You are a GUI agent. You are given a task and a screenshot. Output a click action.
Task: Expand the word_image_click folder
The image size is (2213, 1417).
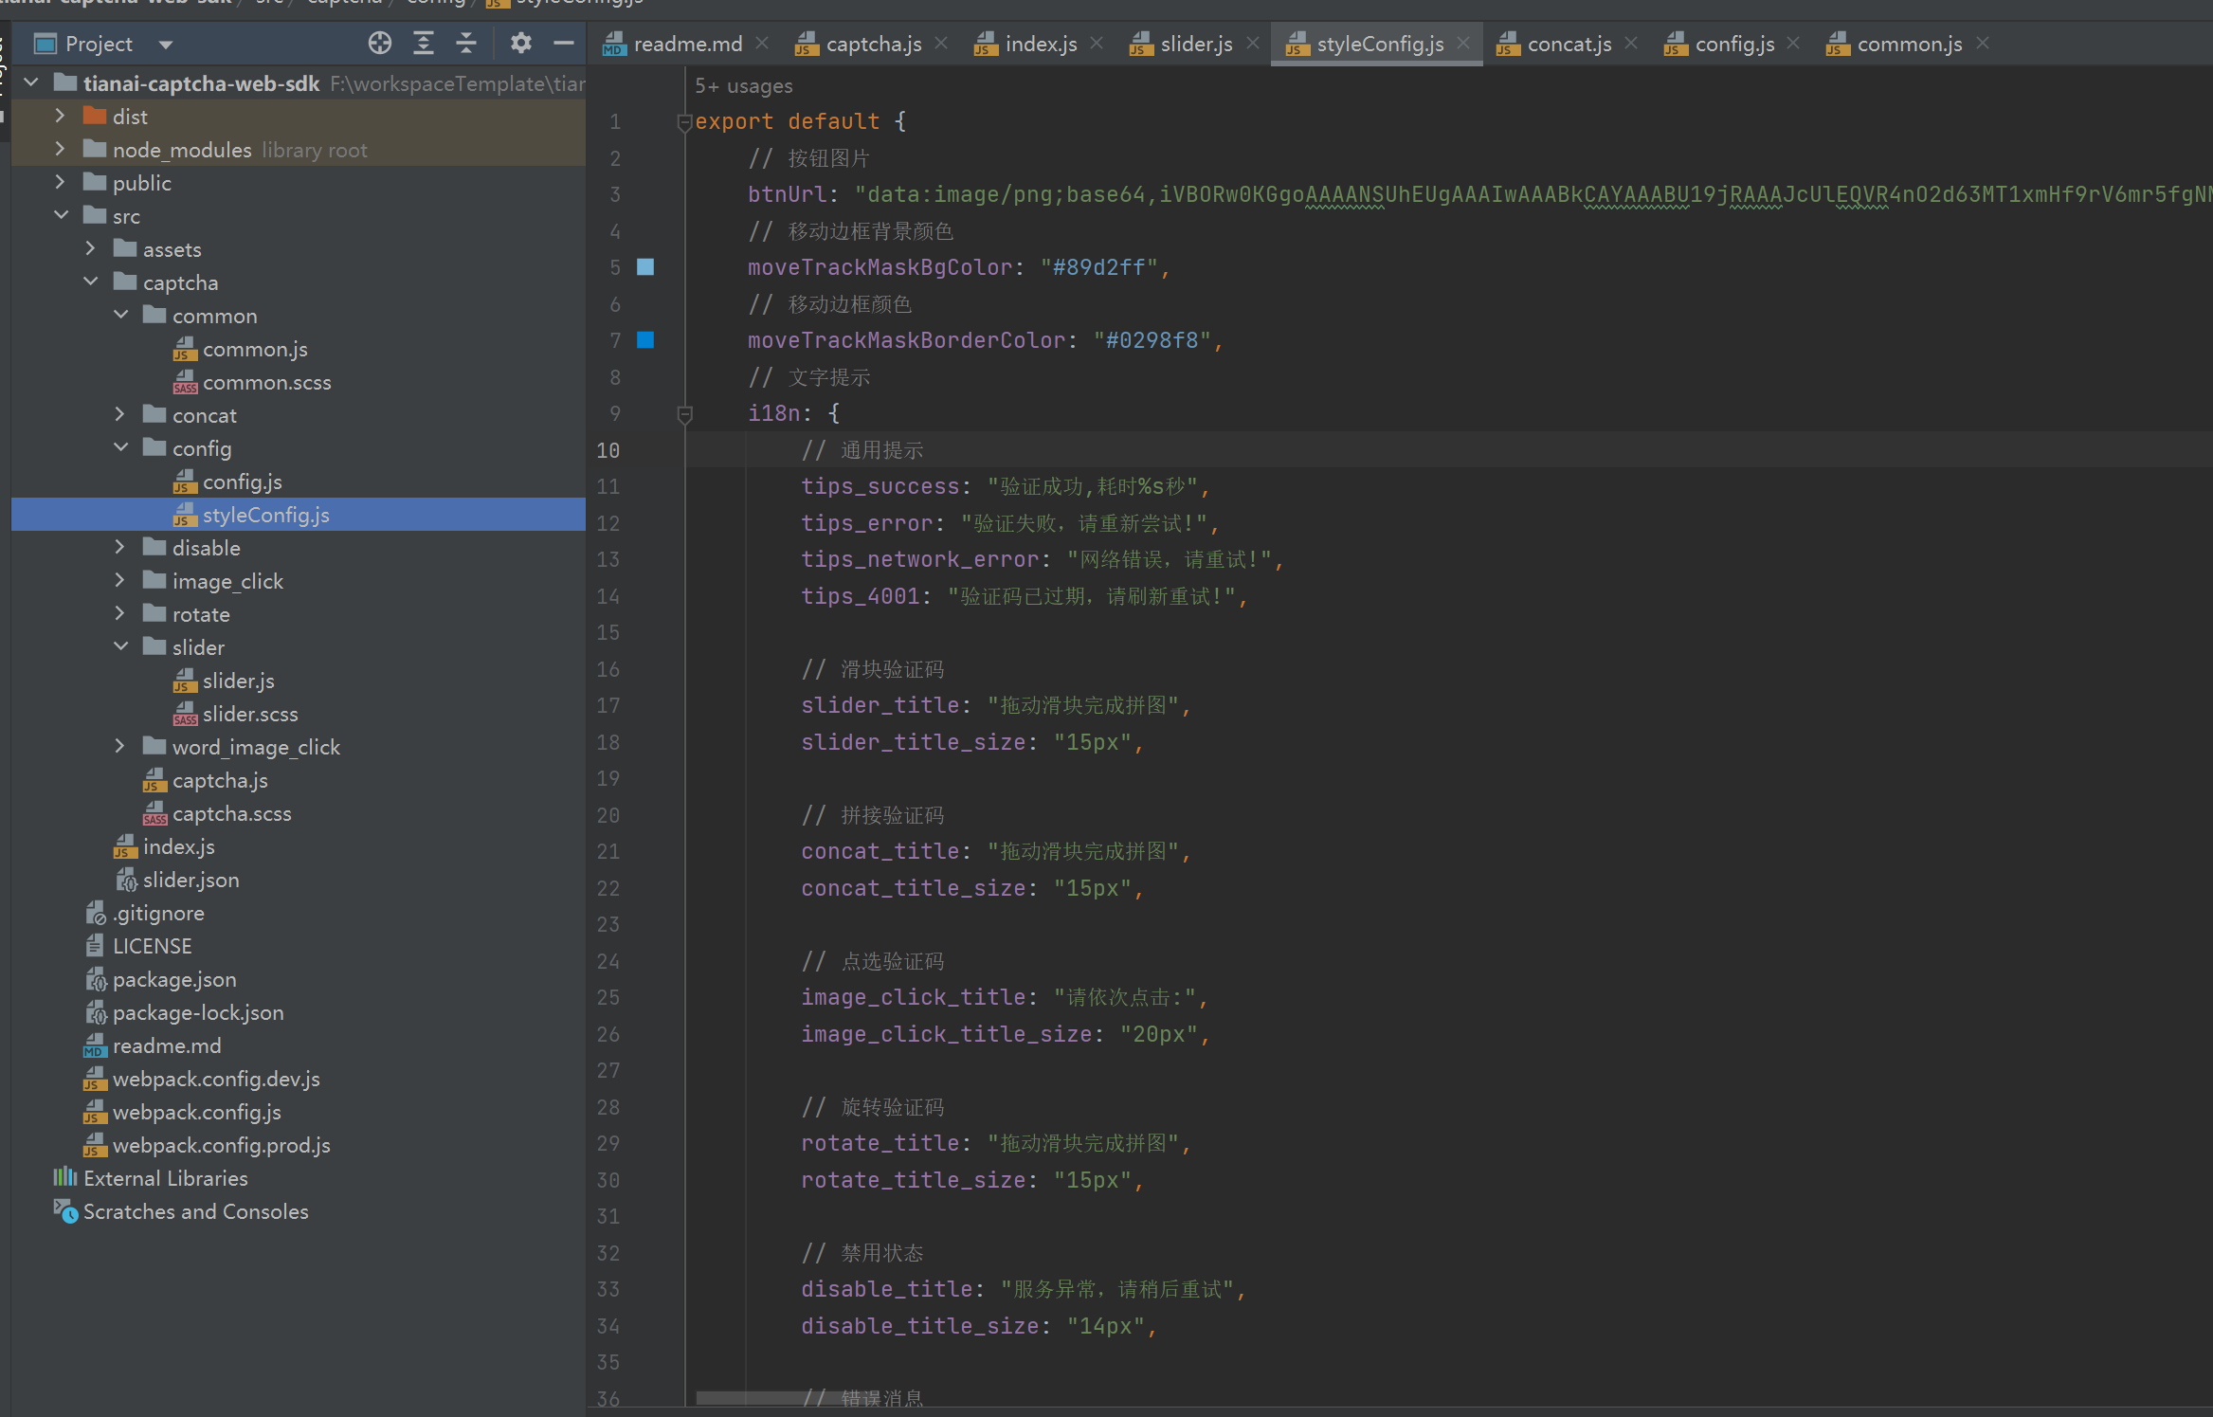[x=121, y=746]
